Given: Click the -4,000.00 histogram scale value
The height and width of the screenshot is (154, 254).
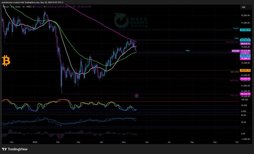Looking at the screenshot, I should (x=245, y=139).
